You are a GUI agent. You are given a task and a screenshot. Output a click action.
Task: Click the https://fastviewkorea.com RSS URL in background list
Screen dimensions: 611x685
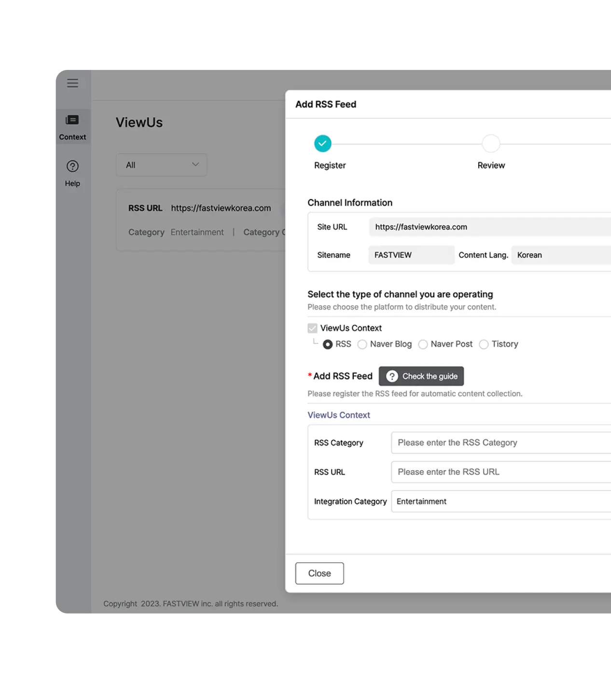221,208
